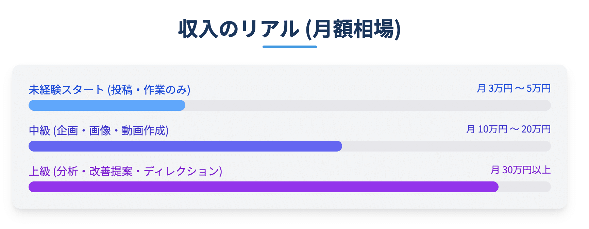Click the "(投稿・作業のみ)" parenthetical text

tap(149, 90)
